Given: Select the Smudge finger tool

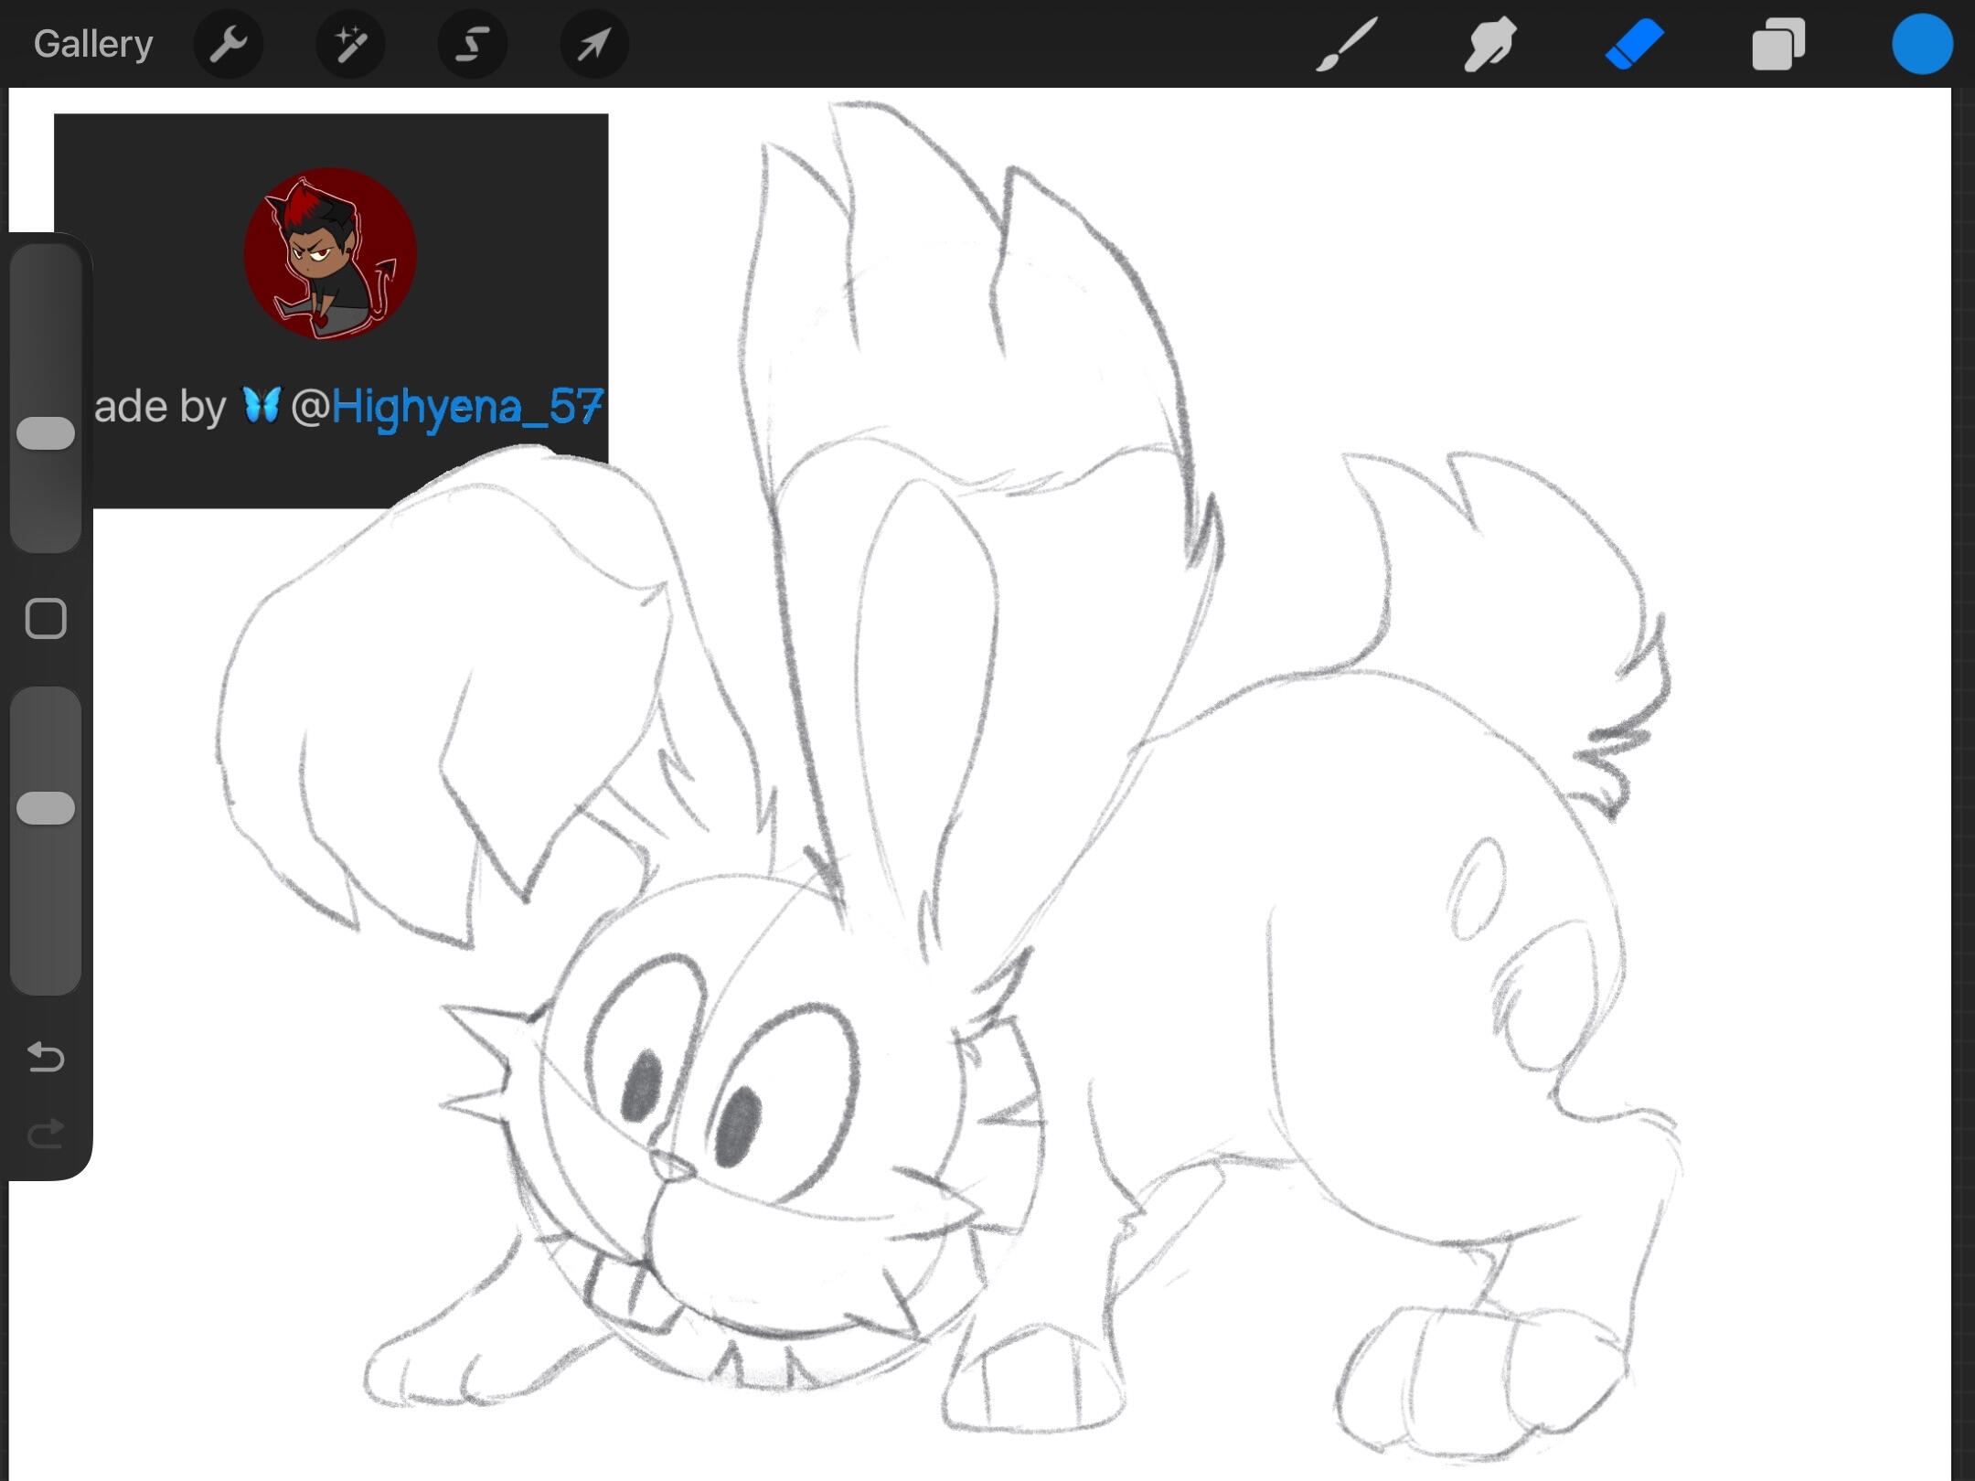Looking at the screenshot, I should 1489,44.
